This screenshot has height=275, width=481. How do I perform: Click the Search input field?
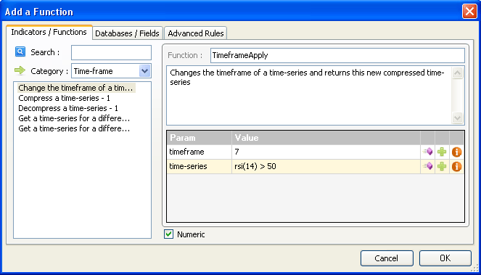coord(111,52)
